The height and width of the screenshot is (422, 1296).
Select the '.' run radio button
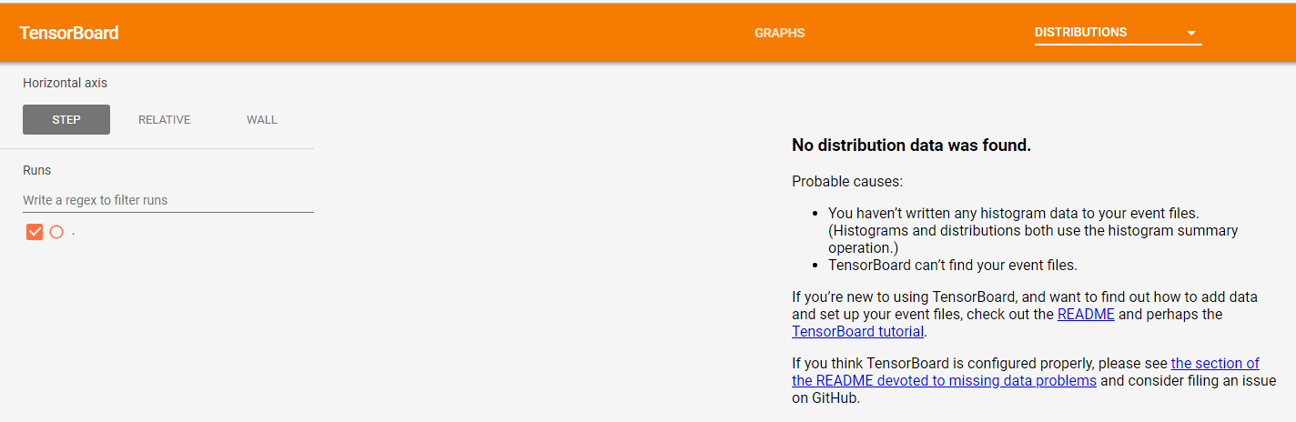tap(56, 232)
